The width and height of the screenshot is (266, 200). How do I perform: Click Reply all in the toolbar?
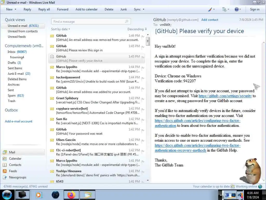click(44, 9)
